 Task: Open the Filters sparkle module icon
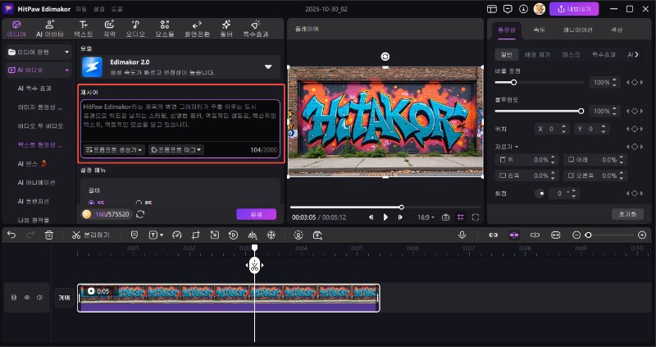coord(226,25)
